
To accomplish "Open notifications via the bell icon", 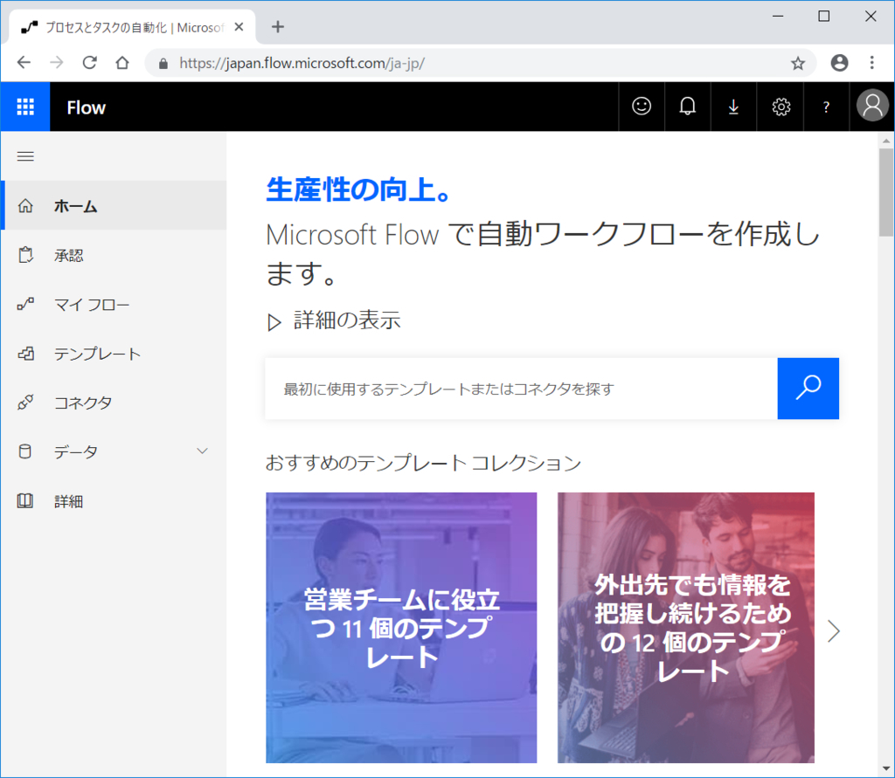I will [x=688, y=107].
